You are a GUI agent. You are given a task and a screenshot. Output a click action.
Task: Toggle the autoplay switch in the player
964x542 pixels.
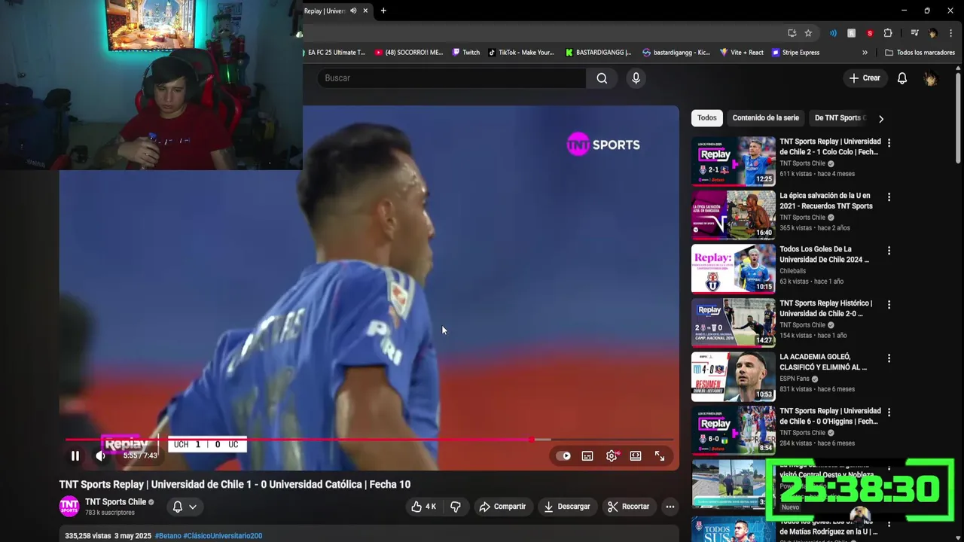[x=563, y=455]
